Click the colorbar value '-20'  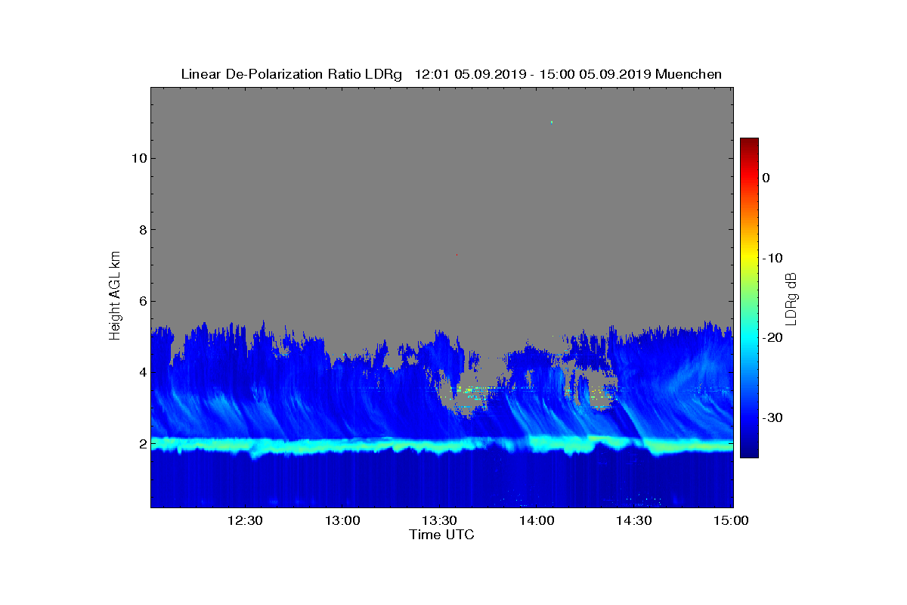point(772,337)
